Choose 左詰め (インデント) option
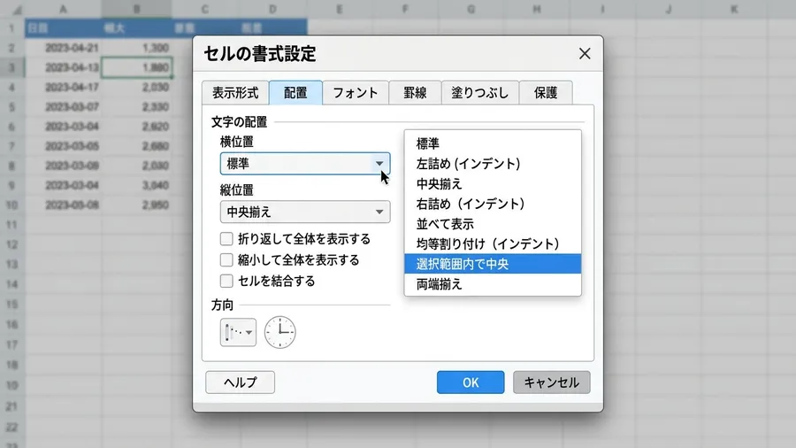Viewport: 796px width, 448px height. coord(493,164)
